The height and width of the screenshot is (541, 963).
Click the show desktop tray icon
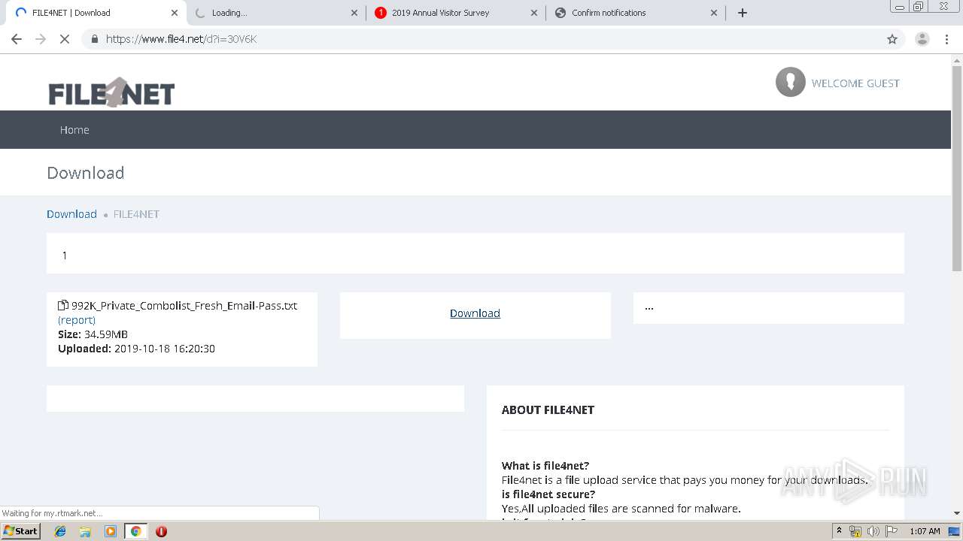[955, 531]
